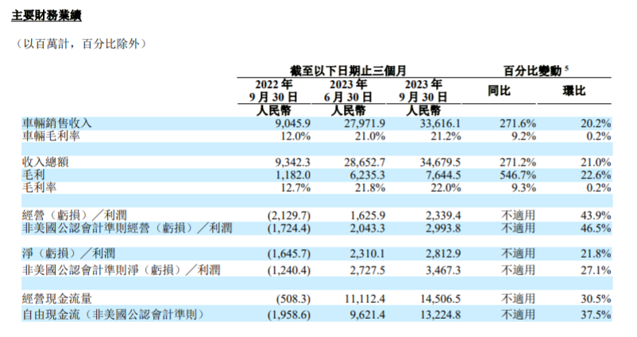Select the 環比 column header
The height and width of the screenshot is (337, 637).
pos(574,91)
